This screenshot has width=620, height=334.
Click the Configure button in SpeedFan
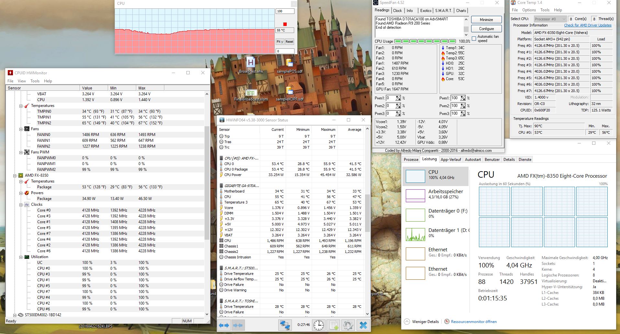coord(486,29)
